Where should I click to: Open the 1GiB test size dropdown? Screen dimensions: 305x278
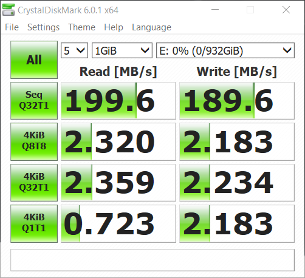click(122, 50)
